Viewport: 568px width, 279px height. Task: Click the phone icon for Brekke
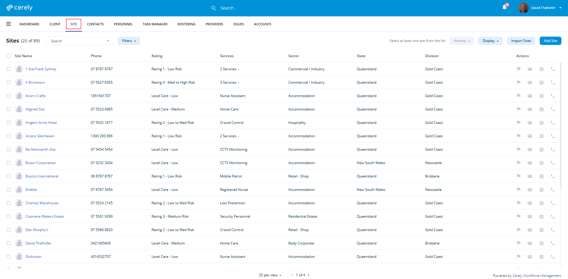553,190
